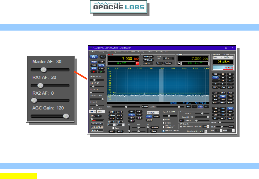Check Show TX CW Frequency
Viewport: 259px width, 179px height.
pos(163,127)
